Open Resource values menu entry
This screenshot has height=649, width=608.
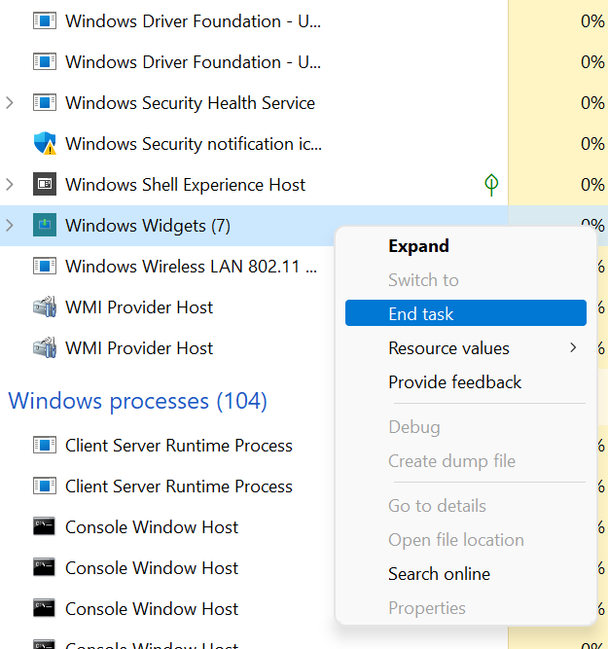pos(466,348)
